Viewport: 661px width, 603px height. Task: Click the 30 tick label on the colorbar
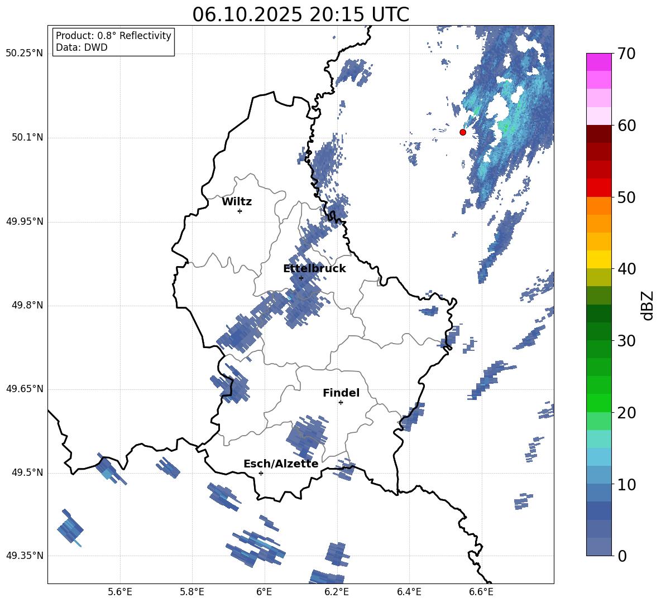626,341
